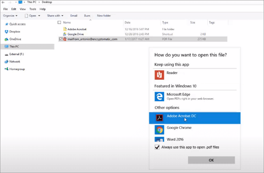Click the Reader app icon
The height and width of the screenshot is (173, 264).
[159, 75]
